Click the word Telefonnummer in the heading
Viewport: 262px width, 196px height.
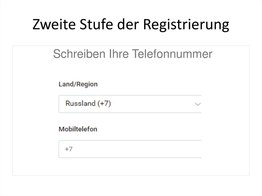[172, 54]
